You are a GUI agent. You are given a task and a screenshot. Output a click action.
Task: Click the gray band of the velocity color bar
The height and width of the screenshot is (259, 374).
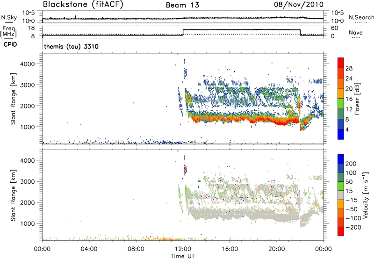tap(341, 195)
